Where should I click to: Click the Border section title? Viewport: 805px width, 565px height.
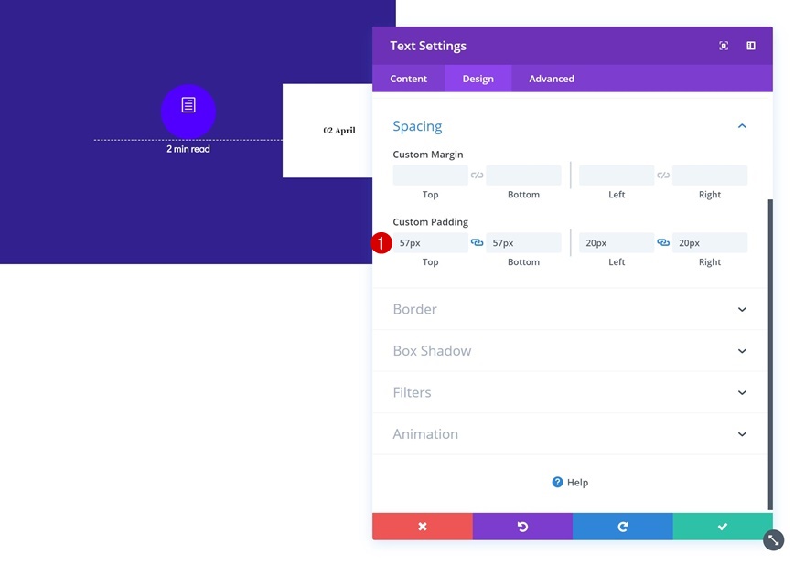click(x=414, y=309)
